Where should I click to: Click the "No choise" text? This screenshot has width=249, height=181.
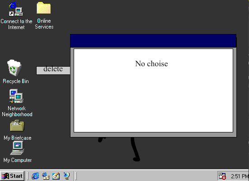pyautogui.click(x=151, y=64)
